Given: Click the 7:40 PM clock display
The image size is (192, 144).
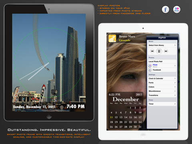Looking at the screenshot, I should pos(76,106).
